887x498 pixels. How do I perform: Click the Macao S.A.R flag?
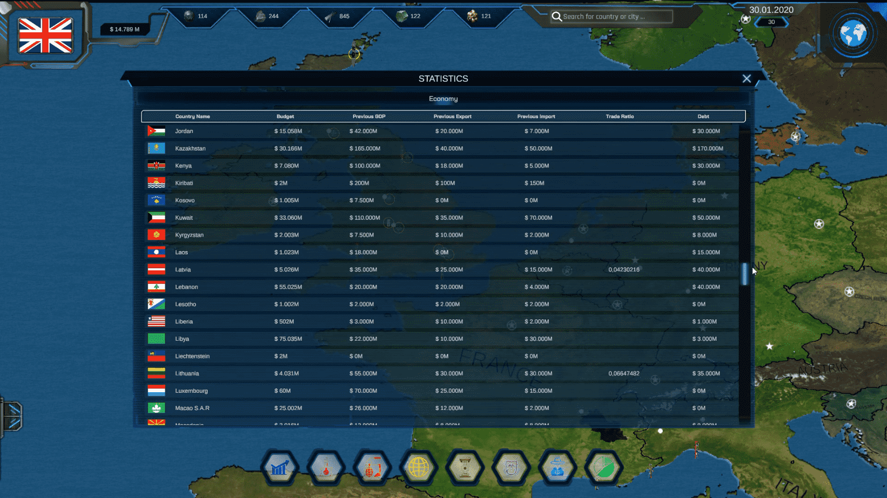(156, 408)
